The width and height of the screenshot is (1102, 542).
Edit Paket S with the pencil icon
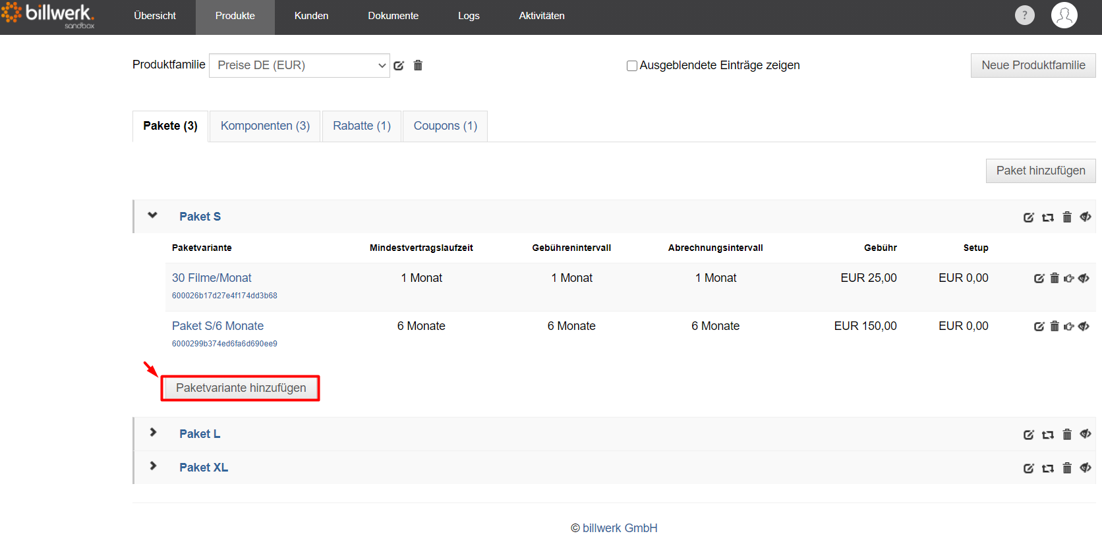point(1028,217)
